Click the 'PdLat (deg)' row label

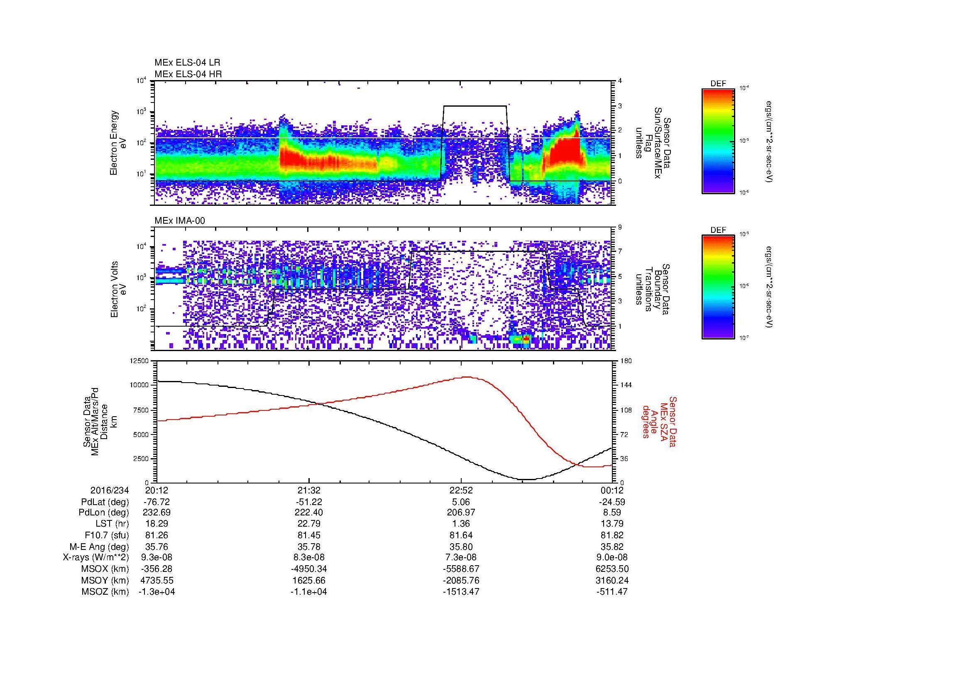tap(105, 502)
